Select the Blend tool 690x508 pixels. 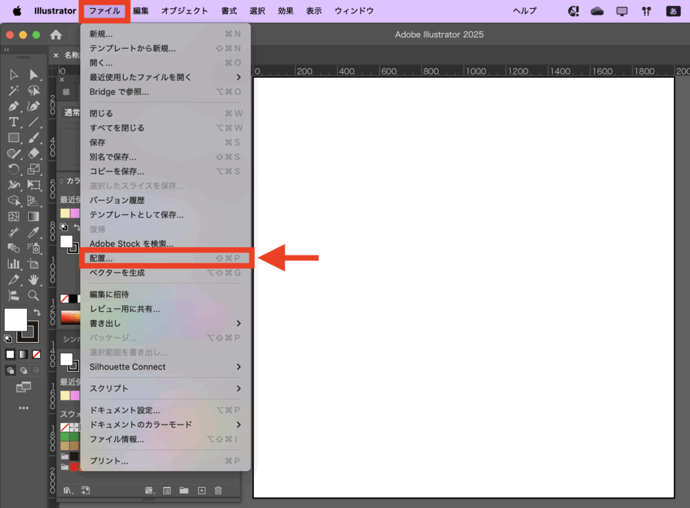pyautogui.click(x=13, y=248)
